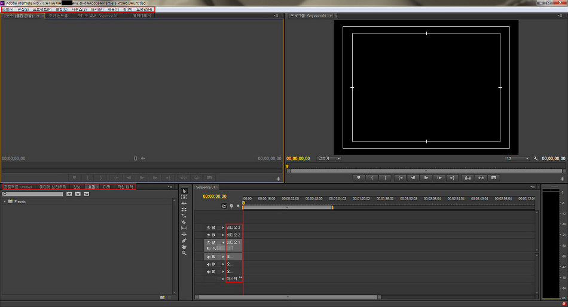Viewport: 568px width, 307px height.
Task: Open the 1/2 playback resolution dropdown
Action: 517,158
